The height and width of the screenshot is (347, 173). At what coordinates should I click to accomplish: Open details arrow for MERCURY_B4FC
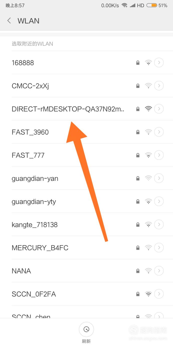tap(159, 248)
